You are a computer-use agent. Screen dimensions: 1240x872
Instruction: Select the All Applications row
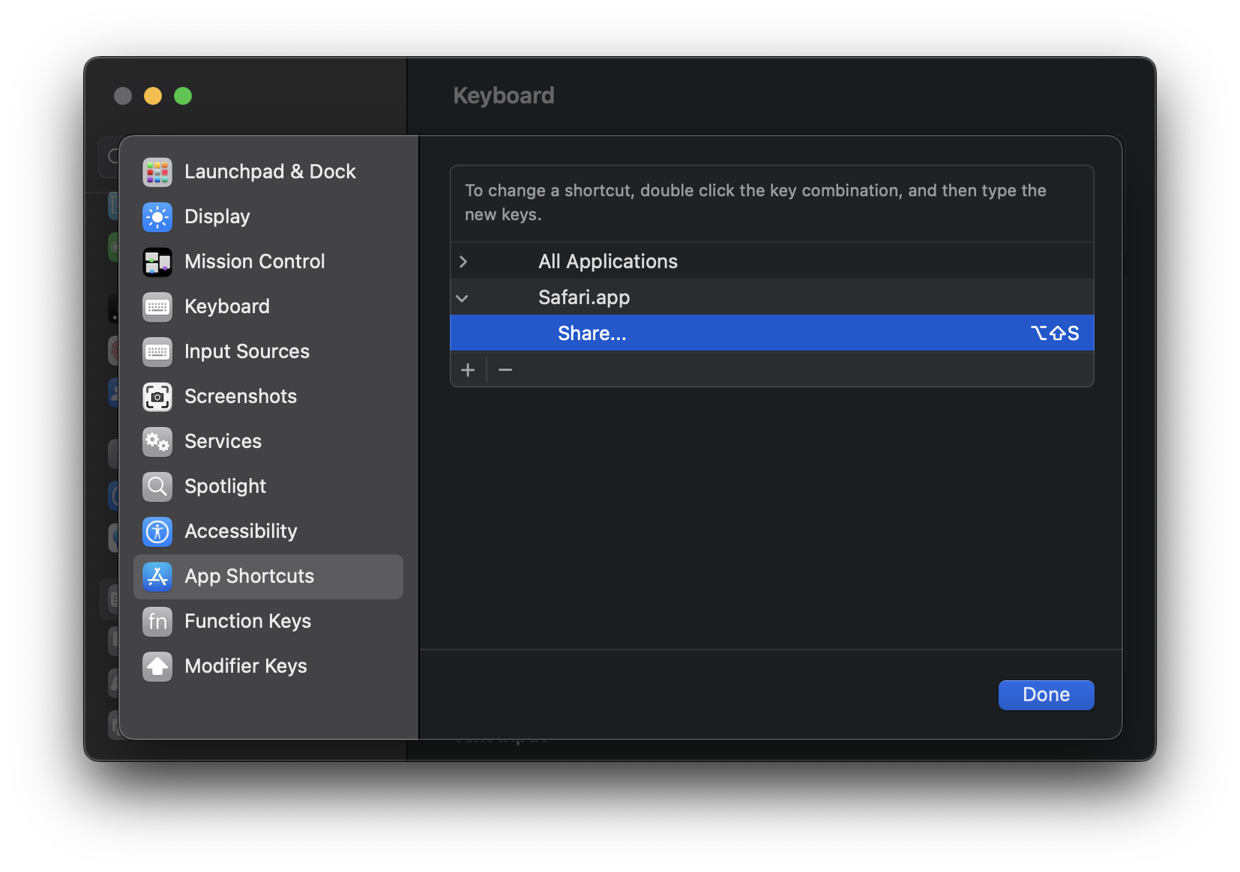click(x=772, y=261)
